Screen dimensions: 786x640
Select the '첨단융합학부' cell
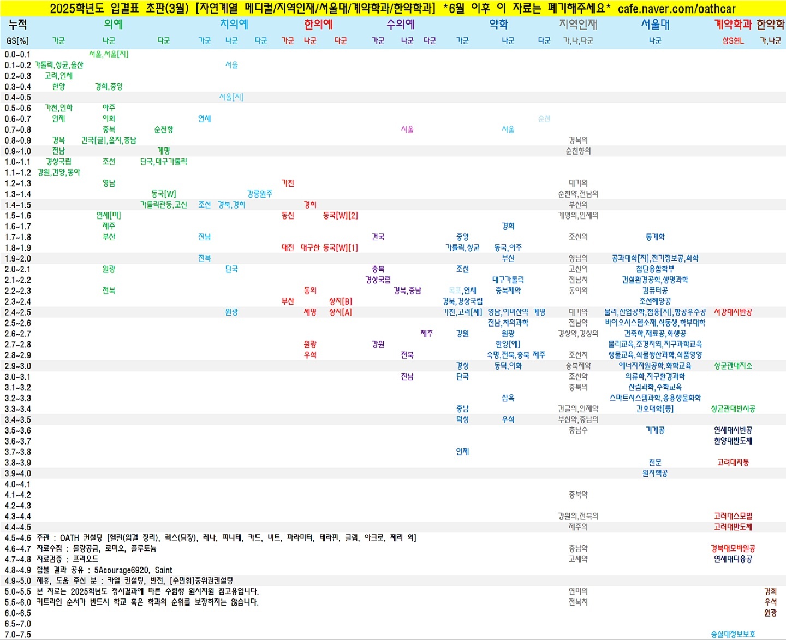[x=655, y=269]
